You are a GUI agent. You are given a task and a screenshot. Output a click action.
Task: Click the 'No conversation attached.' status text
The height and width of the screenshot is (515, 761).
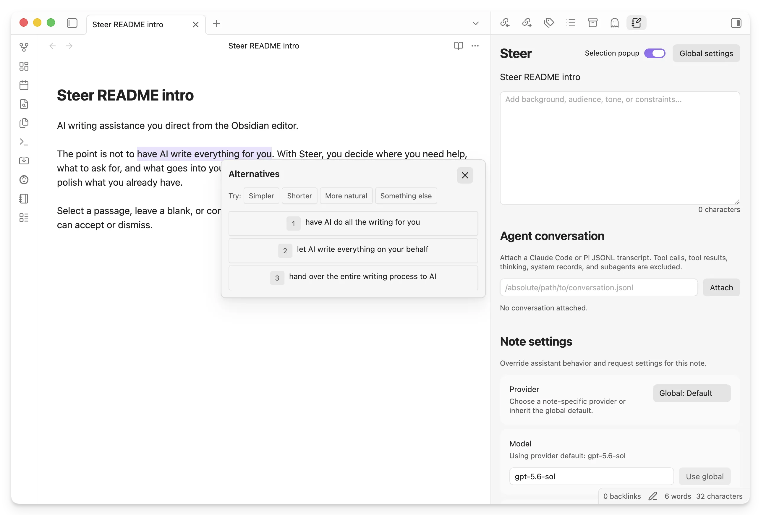(544, 308)
